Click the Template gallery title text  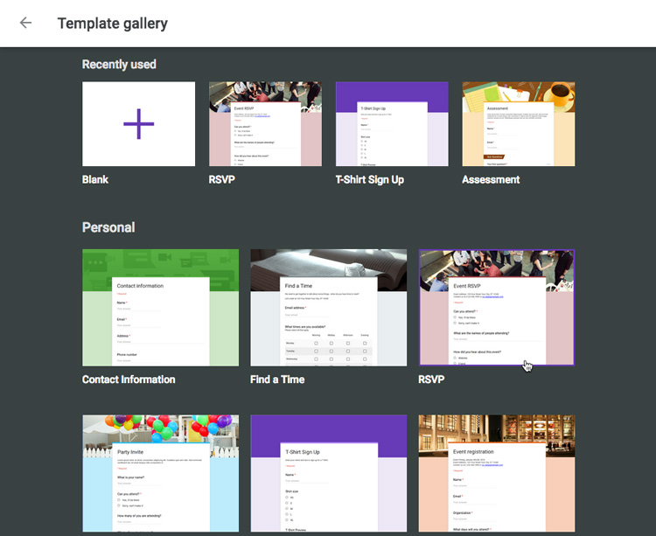112,24
